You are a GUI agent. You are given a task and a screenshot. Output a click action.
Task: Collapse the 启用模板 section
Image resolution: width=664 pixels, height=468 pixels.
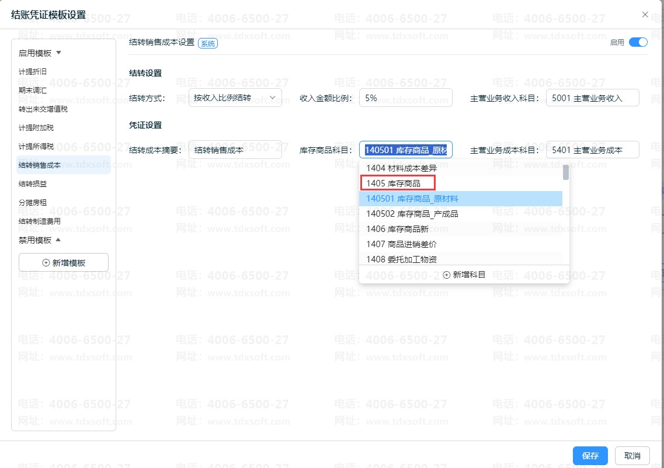point(58,53)
